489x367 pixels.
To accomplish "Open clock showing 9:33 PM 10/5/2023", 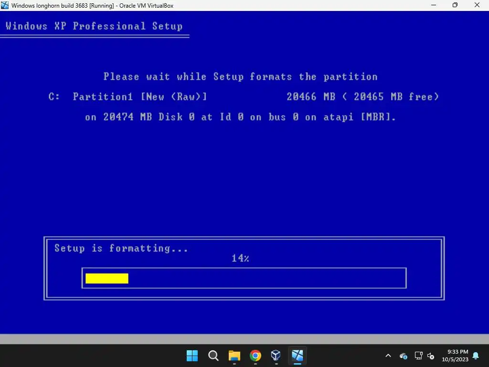I will coord(455,356).
